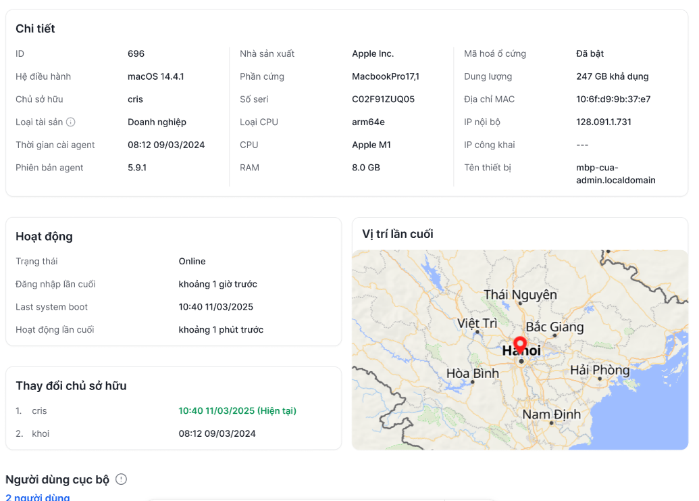
Task: Click disk encryption value 'Đã bật'
Action: (590, 53)
